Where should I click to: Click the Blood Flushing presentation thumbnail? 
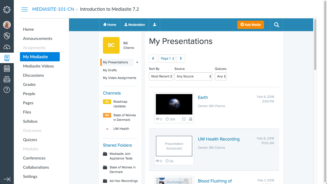174,181
